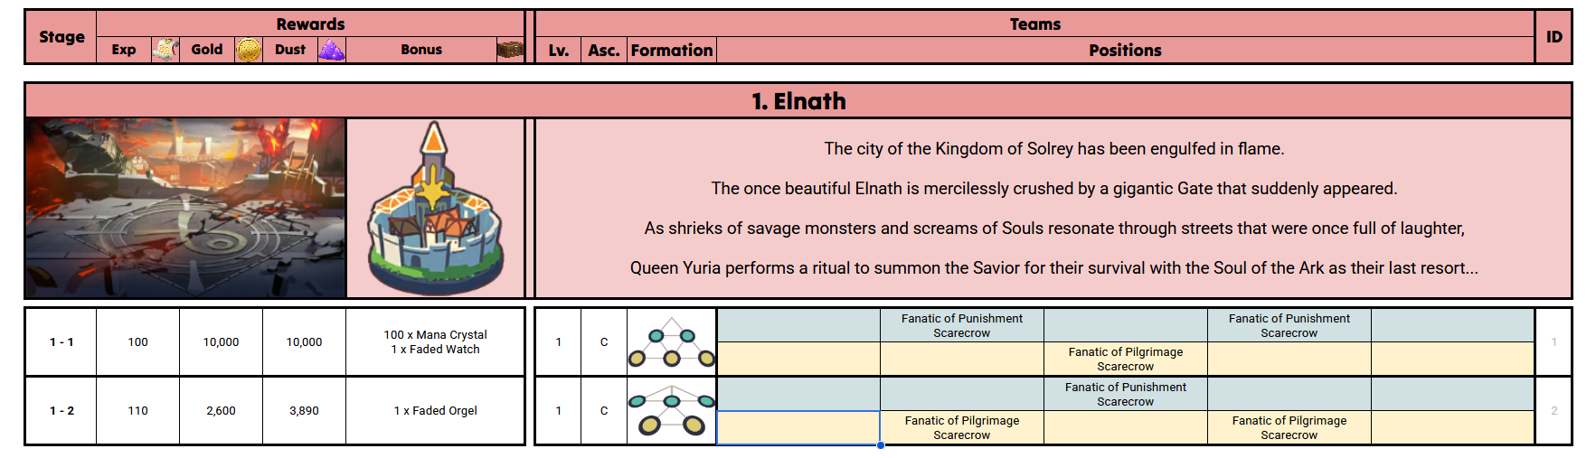Select the "1. Elnath" section header
The image size is (1596, 458).
(798, 101)
